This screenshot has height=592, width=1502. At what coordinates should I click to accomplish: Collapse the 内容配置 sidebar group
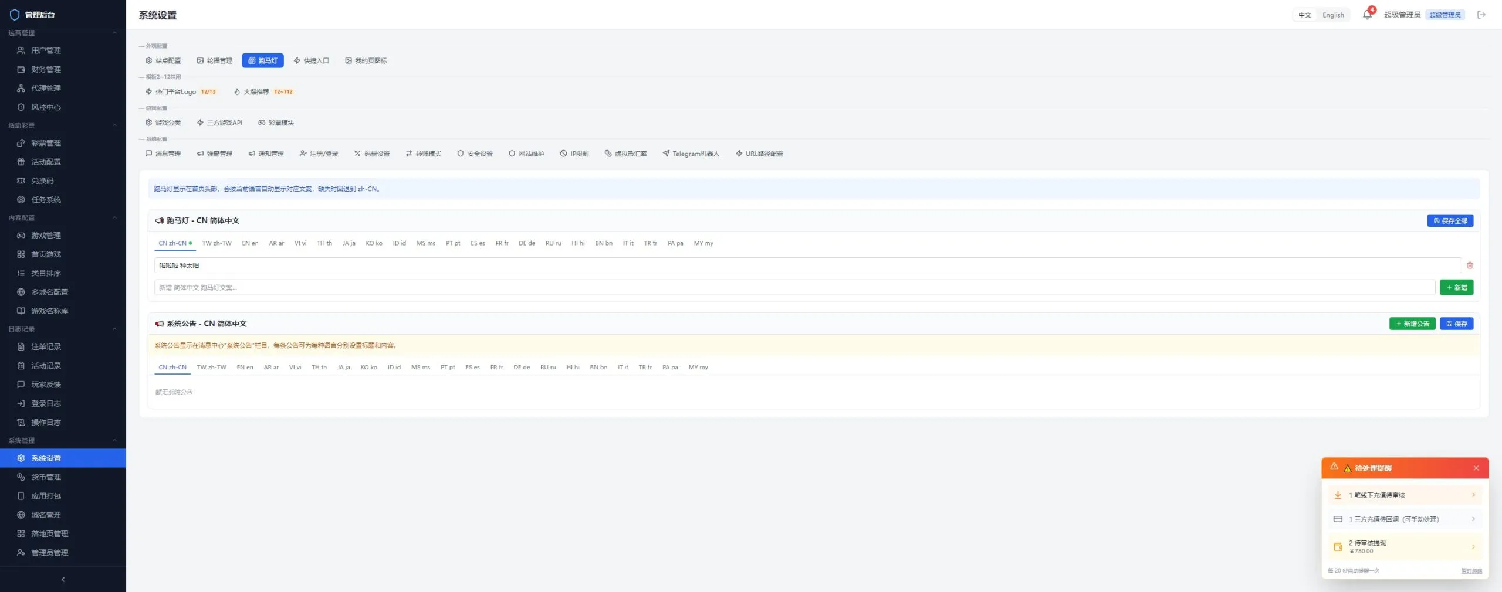click(114, 217)
